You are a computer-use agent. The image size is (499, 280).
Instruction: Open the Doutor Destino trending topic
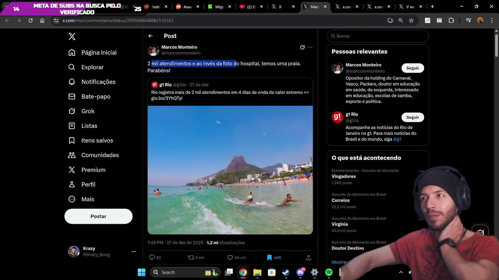[348, 248]
